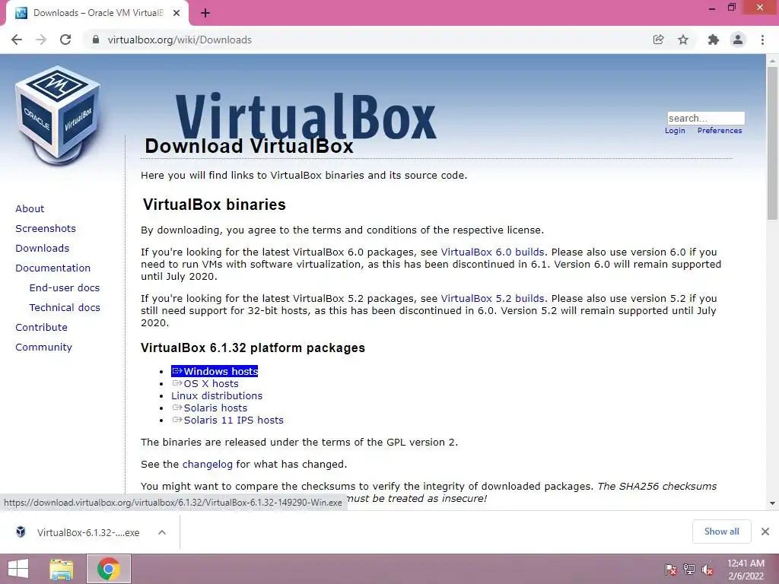
Task: Close the downloads bar
Action: 765,532
